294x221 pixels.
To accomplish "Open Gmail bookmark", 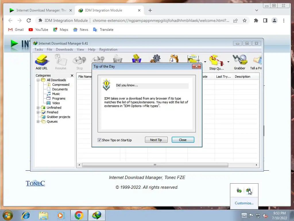I will [16, 30].
